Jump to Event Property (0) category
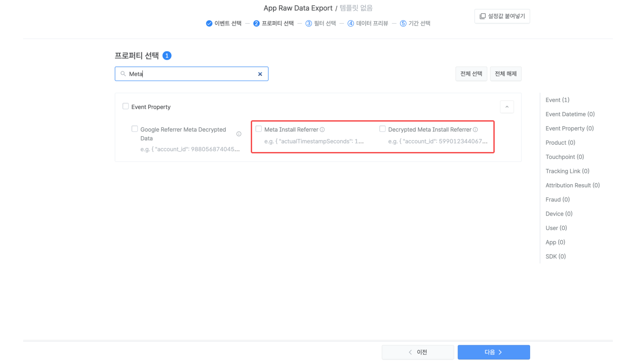This screenshot has height=363, width=636. click(570, 128)
